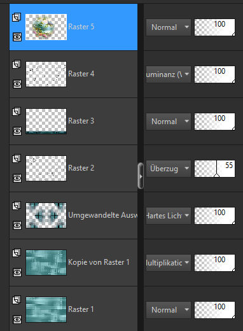Image resolution: width=243 pixels, height=331 pixels.
Task: Click the Umgewandelte Auswahl layer name
Action: pyautogui.click(x=102, y=215)
